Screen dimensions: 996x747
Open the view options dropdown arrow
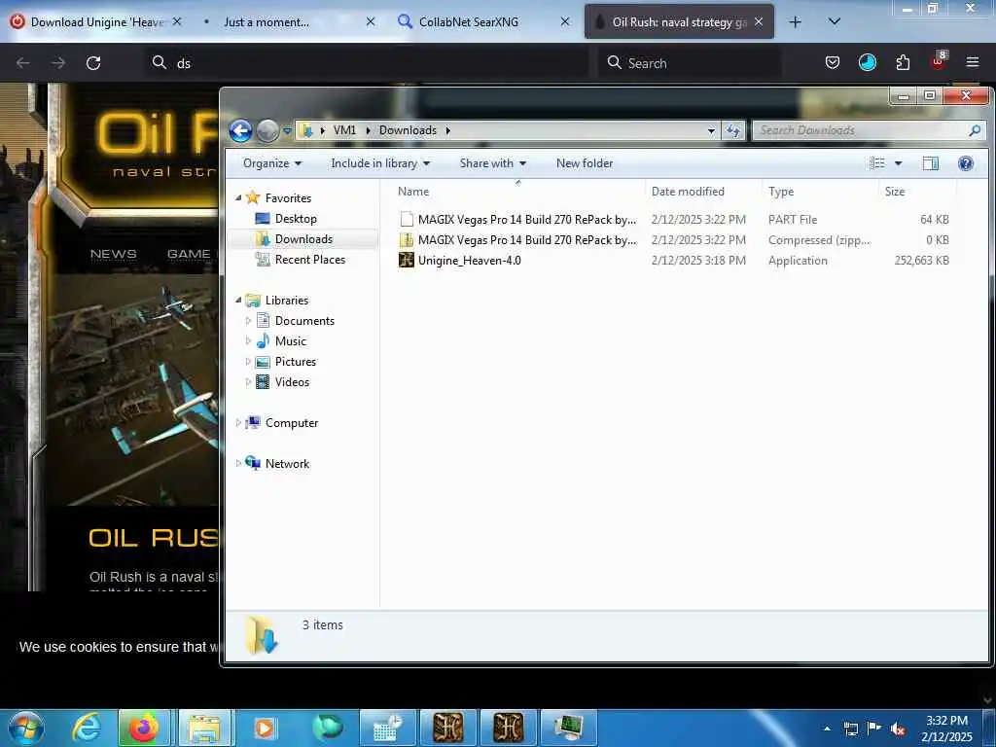pos(898,163)
